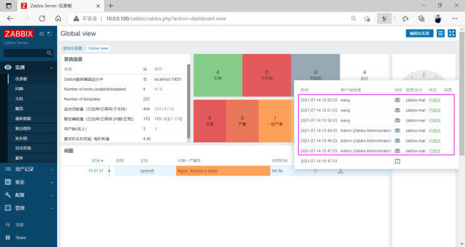Open the 最新数据 Latest data menu item
The image size is (465, 247).
tap(23, 118)
